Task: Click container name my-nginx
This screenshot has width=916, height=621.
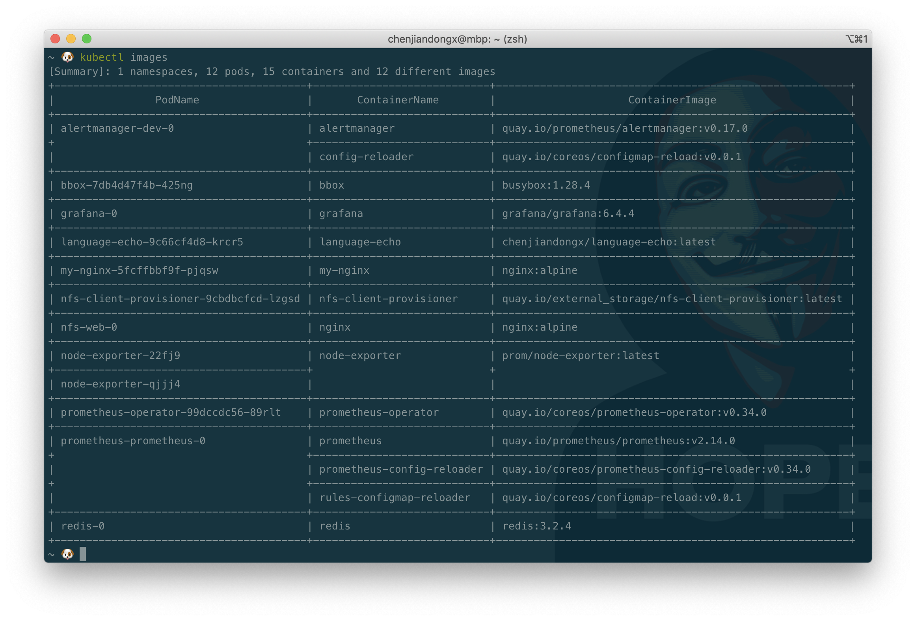Action: 344,271
